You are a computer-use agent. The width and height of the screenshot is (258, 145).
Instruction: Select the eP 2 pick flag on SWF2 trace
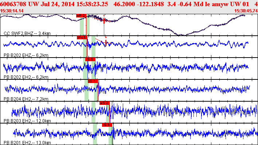coord(81,16)
